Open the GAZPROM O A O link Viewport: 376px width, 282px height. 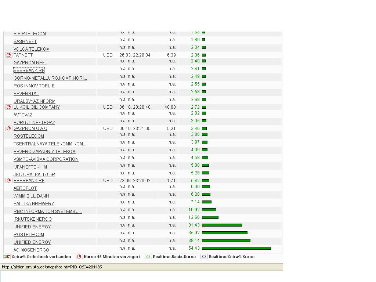tap(30, 128)
